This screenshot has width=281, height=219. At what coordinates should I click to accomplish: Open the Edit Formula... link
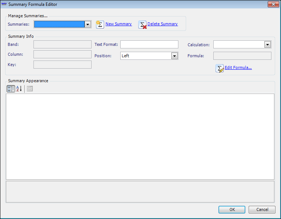(x=238, y=67)
